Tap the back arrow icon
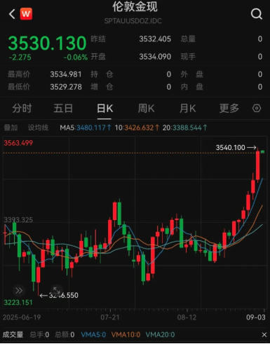 [x=12, y=14]
